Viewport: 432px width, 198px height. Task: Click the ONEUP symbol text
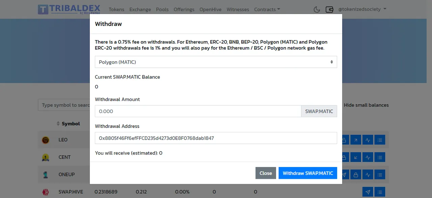66,174
